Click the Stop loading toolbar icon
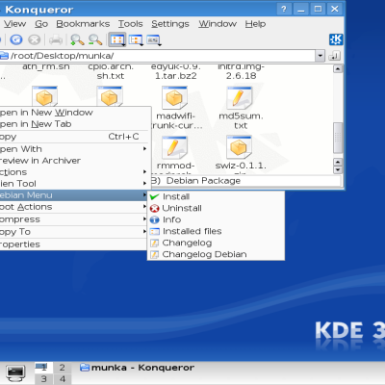Image resolution: width=385 pixels, height=385 pixels. [34, 39]
